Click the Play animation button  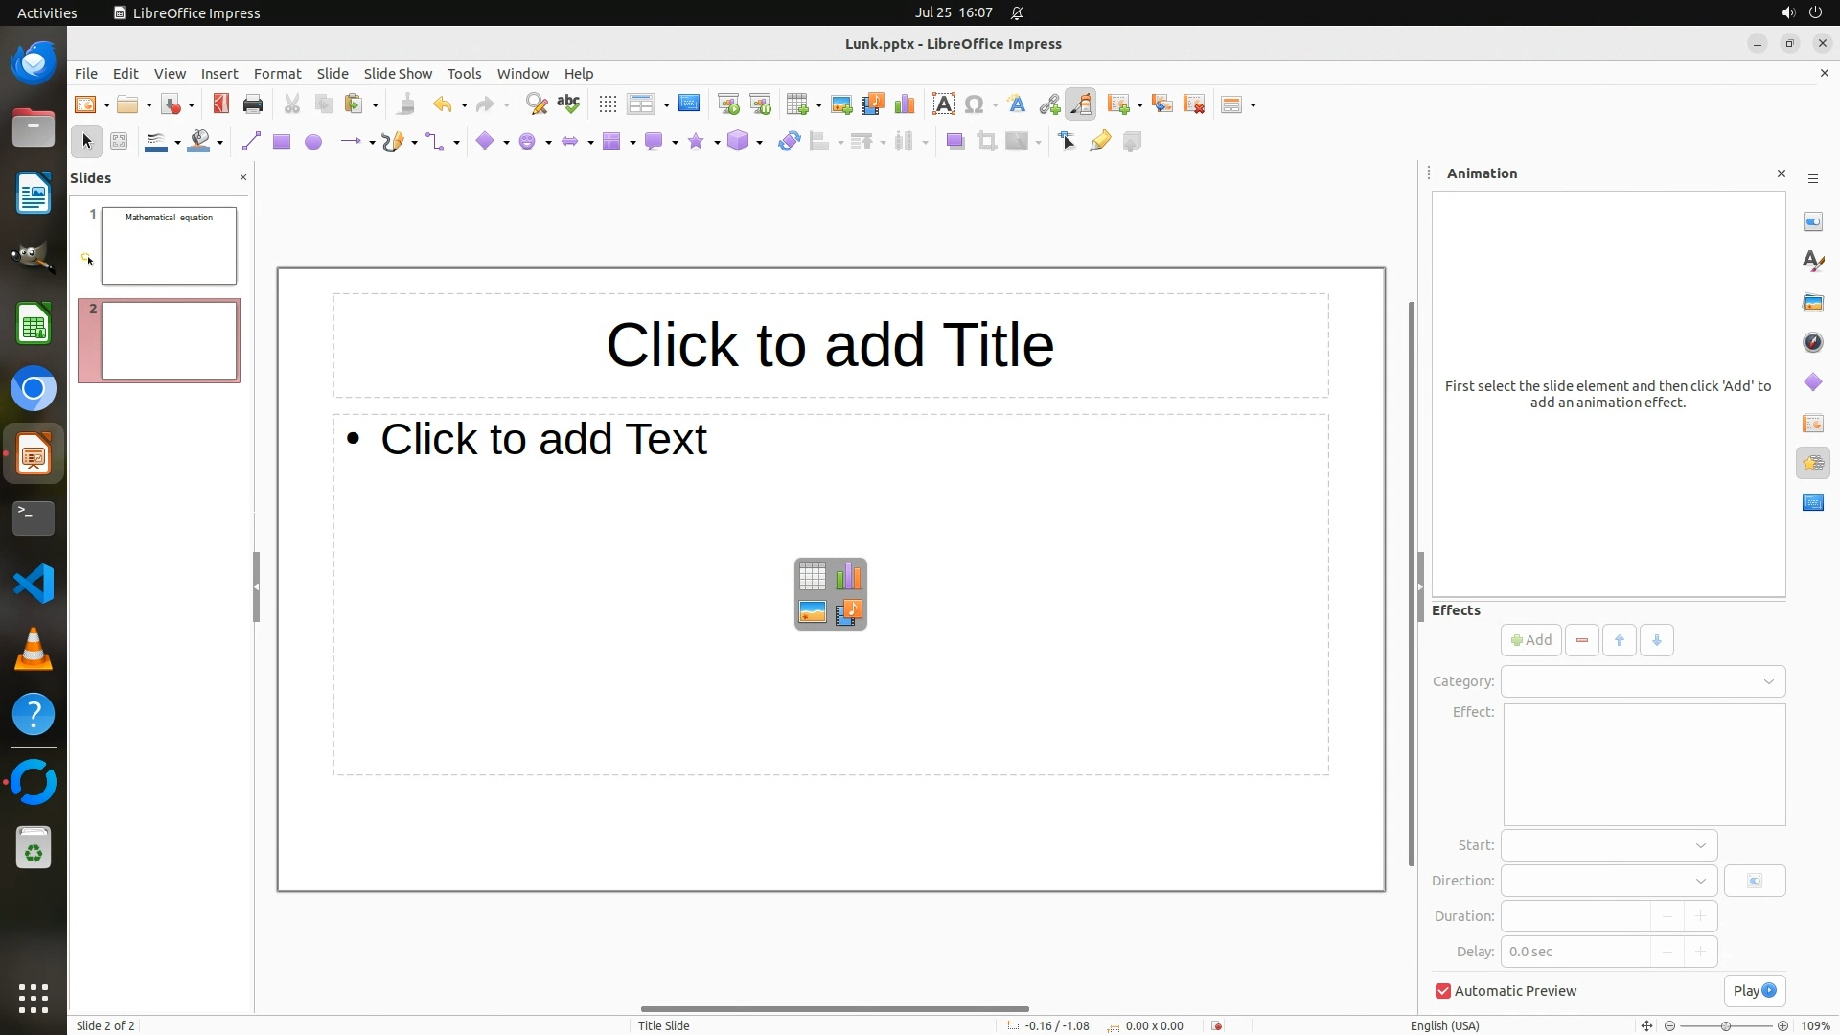[x=1754, y=991]
